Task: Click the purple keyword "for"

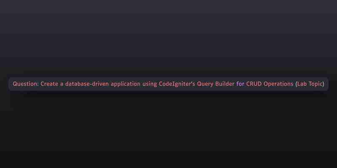Action: 240,84
